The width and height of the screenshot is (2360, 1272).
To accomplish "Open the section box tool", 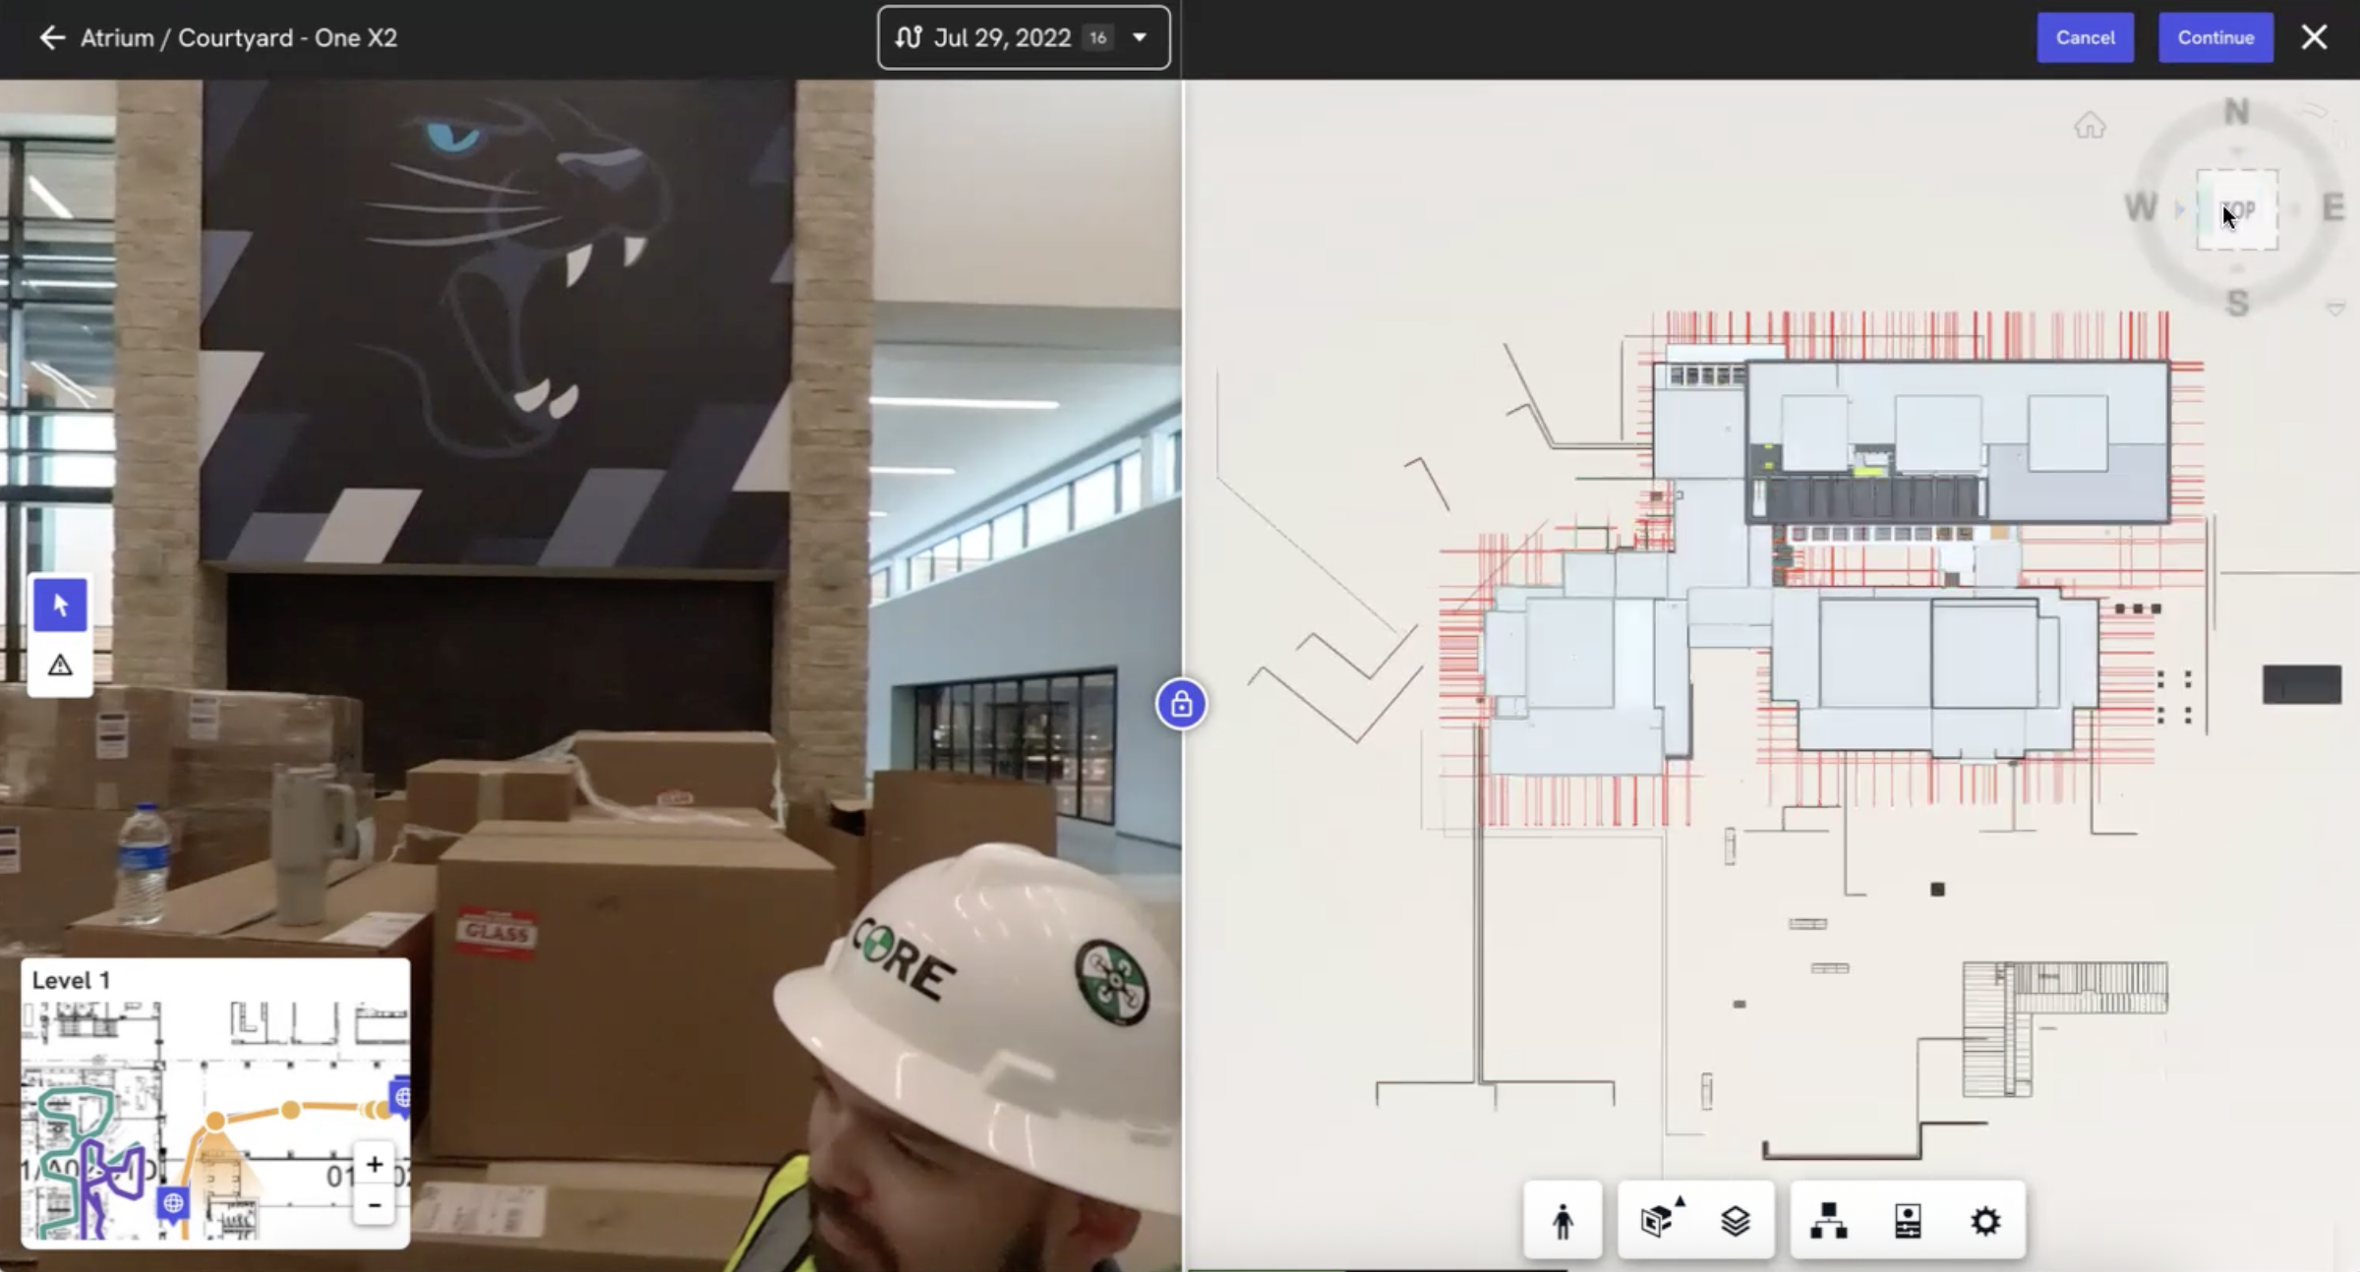I will [x=1656, y=1221].
